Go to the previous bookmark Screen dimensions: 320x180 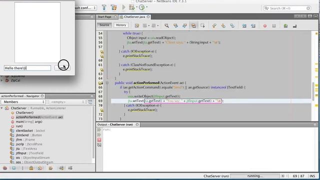point(214,25)
